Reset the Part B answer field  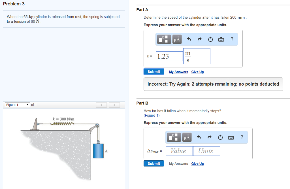click(x=220, y=138)
